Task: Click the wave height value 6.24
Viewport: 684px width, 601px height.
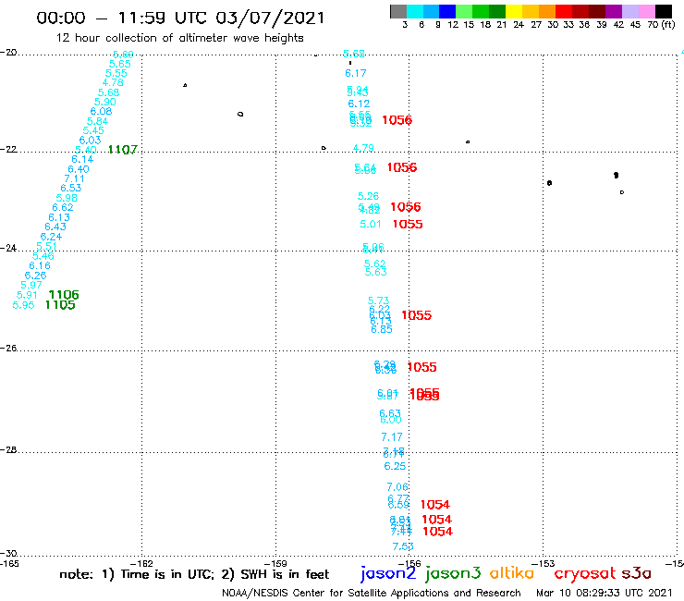Action: coord(51,237)
